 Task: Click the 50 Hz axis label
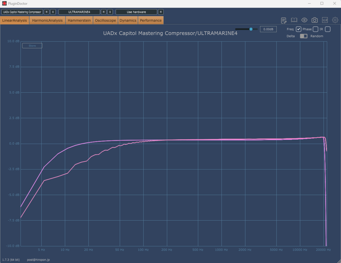click(x=120, y=250)
